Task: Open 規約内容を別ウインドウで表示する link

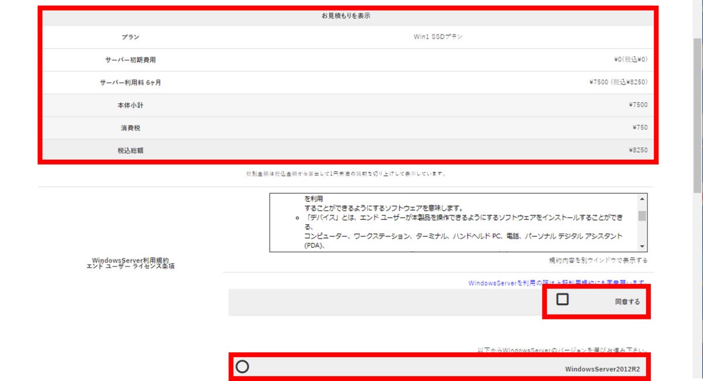Action: (598, 260)
